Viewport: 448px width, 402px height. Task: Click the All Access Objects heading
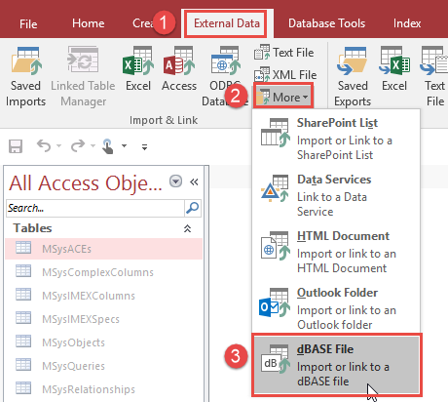[86, 183]
